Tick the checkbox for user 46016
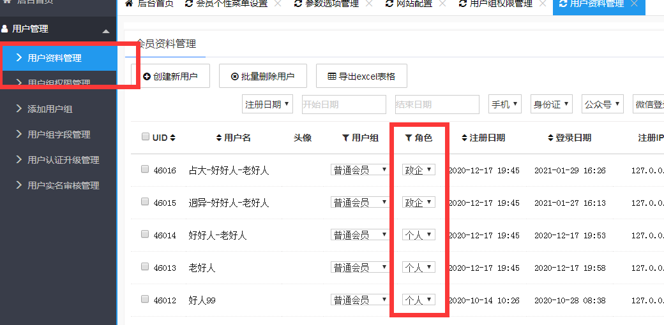 (145, 170)
